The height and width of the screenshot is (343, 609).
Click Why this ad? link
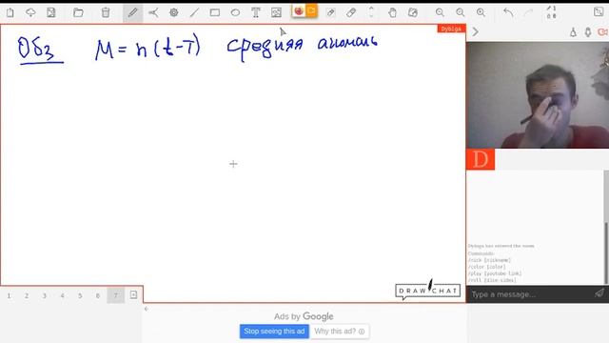point(340,332)
